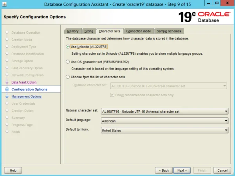
Task: Click the Specify Configuration Options heading
Action: pyautogui.click(x=35, y=17)
